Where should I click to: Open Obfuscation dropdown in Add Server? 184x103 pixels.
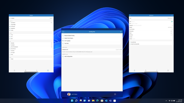coord(172,31)
